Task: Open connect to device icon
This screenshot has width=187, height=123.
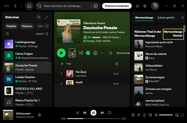Action: [150, 115]
